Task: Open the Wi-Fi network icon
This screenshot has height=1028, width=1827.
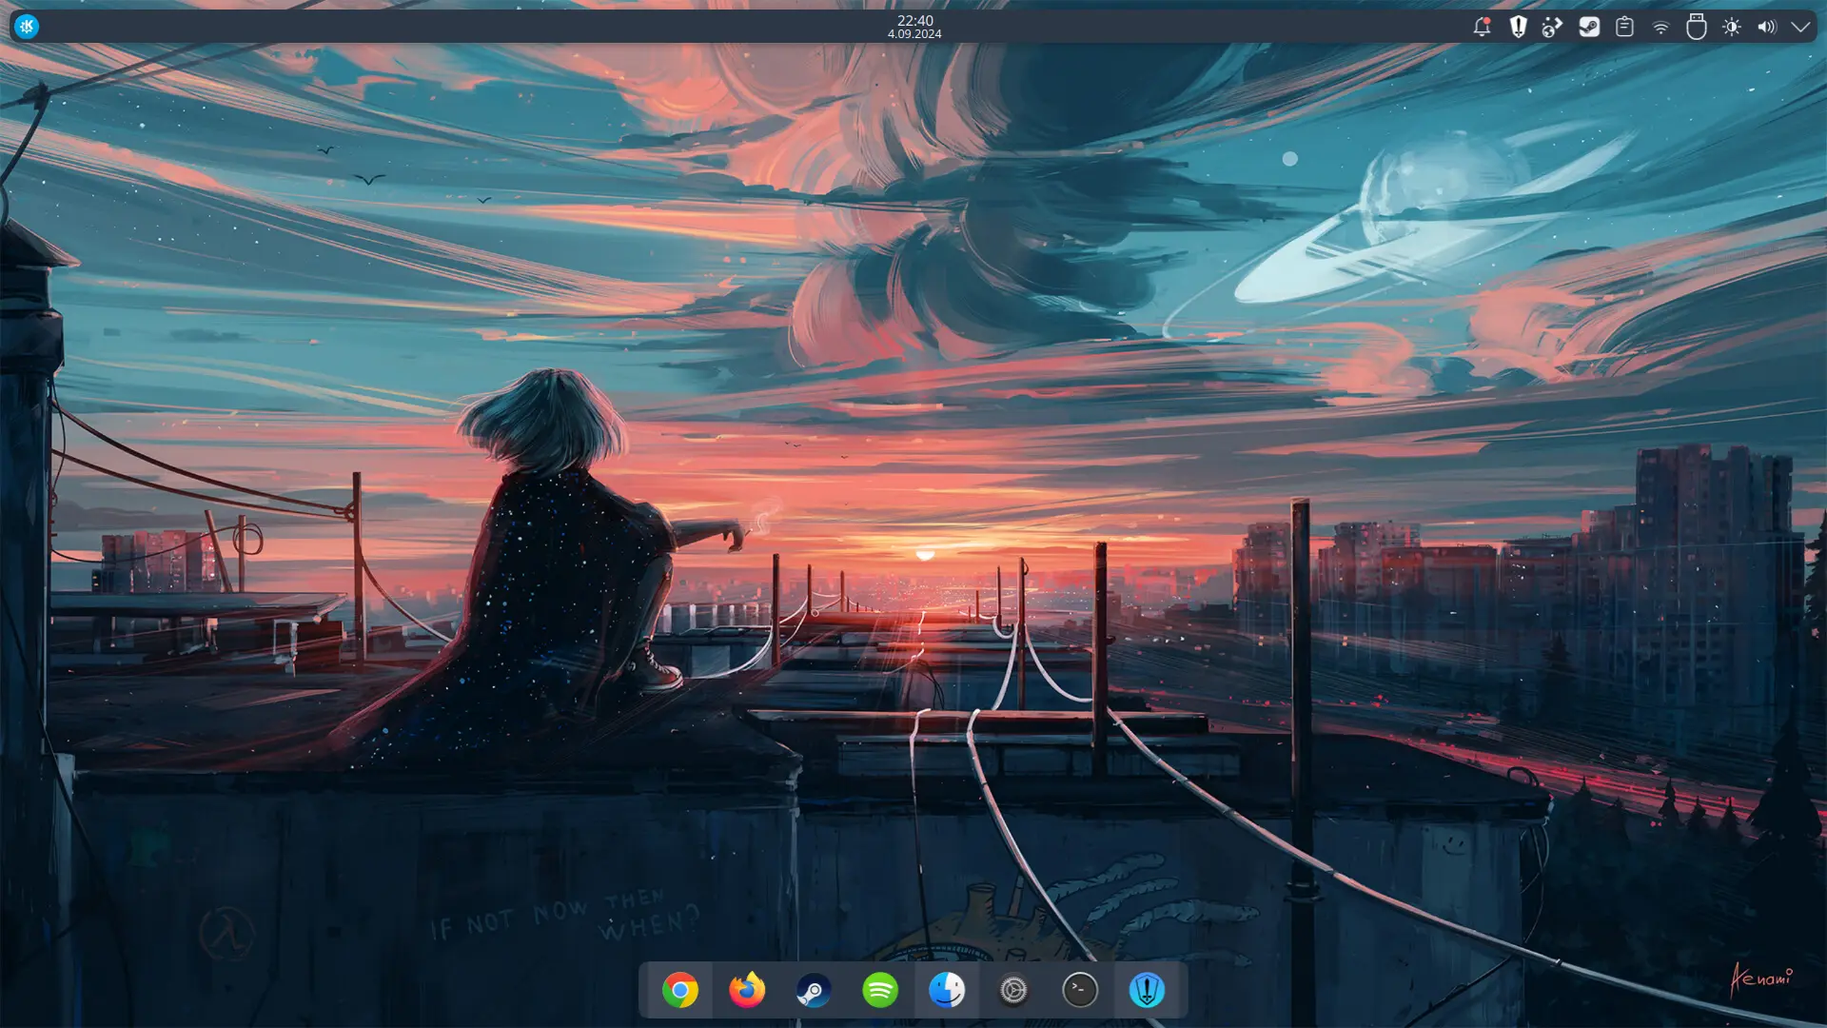Action: pyautogui.click(x=1660, y=27)
